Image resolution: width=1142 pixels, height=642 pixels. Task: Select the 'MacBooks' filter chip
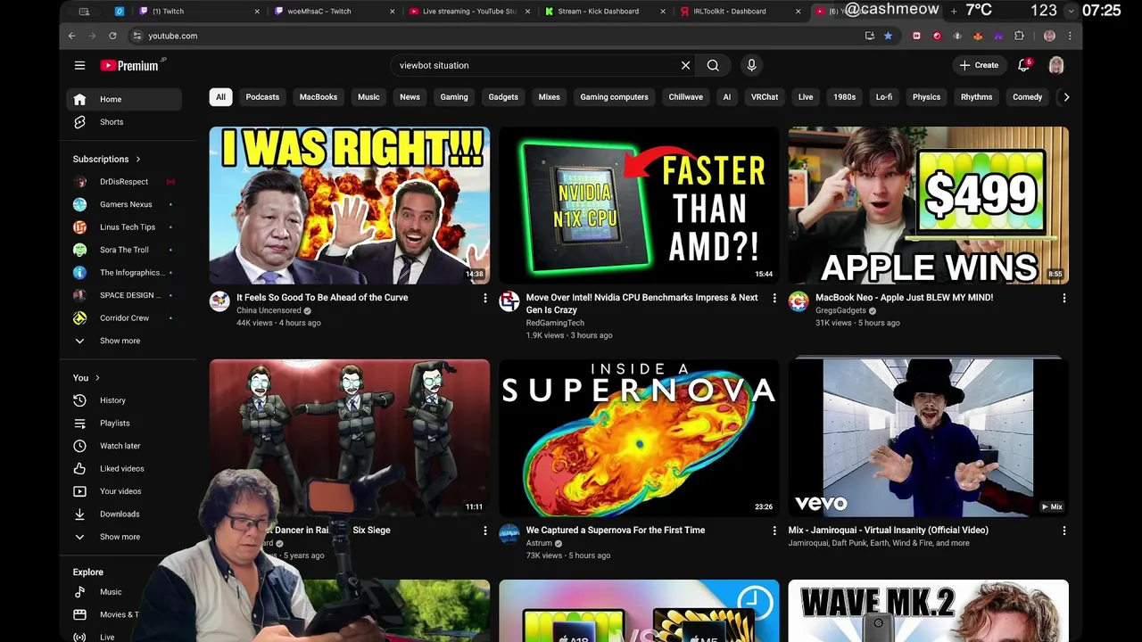[319, 97]
